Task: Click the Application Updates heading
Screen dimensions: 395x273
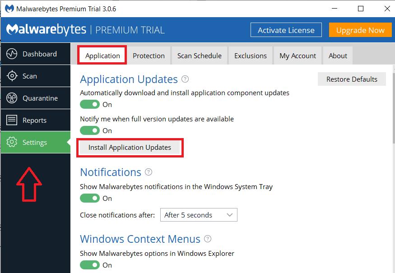Action: (129, 79)
